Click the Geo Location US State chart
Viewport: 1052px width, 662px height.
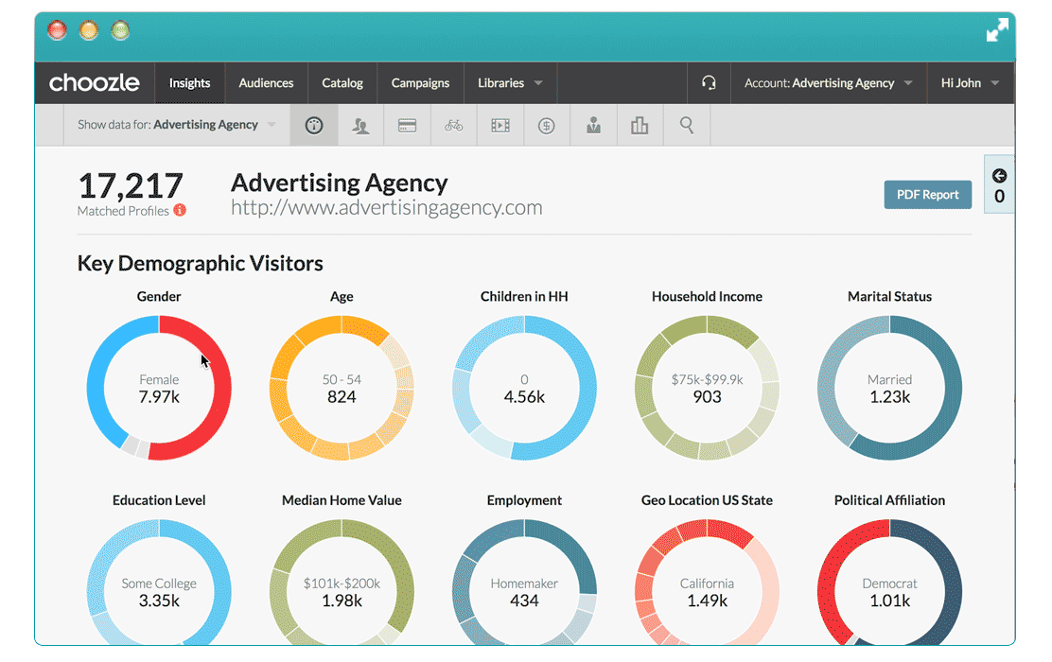tap(707, 583)
